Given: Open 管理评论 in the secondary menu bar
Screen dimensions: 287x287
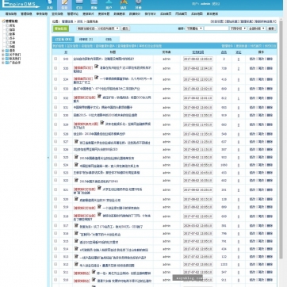Looking at the screenshot, I should tap(73, 13).
